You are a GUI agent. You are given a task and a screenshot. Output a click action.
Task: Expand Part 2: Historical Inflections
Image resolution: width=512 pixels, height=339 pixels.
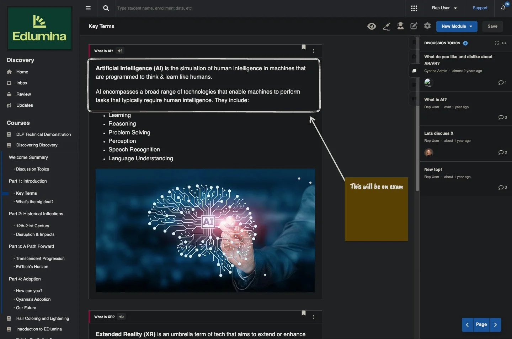[x=36, y=214]
